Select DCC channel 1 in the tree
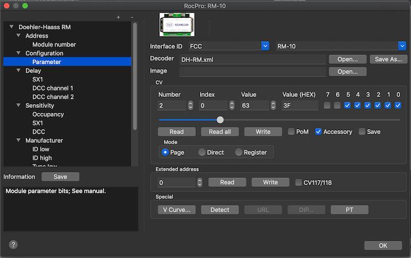 [52, 88]
